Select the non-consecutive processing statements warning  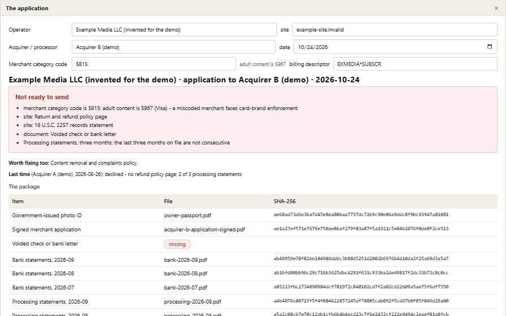(127, 143)
